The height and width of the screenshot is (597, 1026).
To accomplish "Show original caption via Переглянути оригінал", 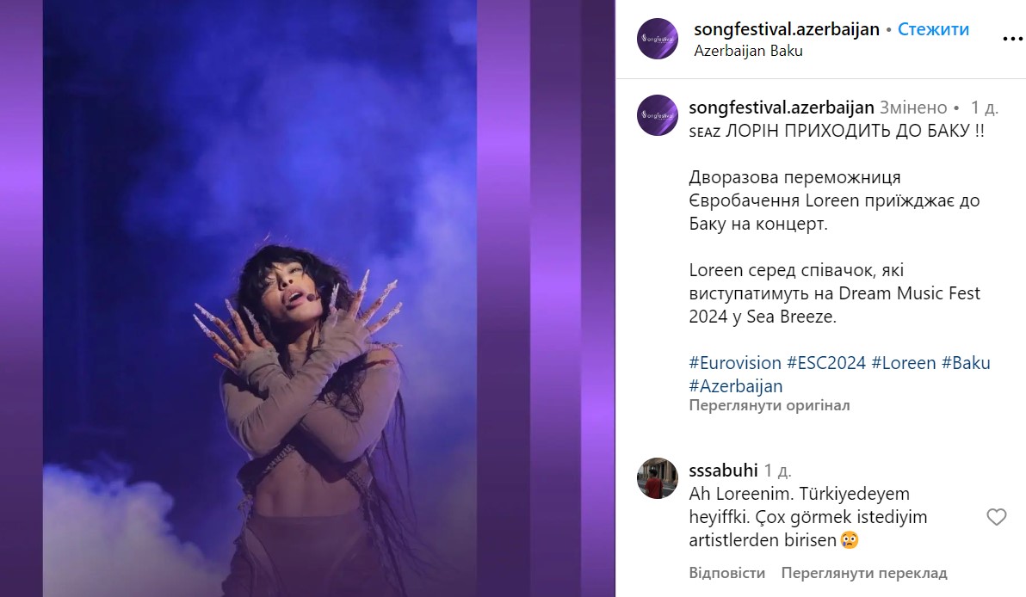I will [769, 405].
